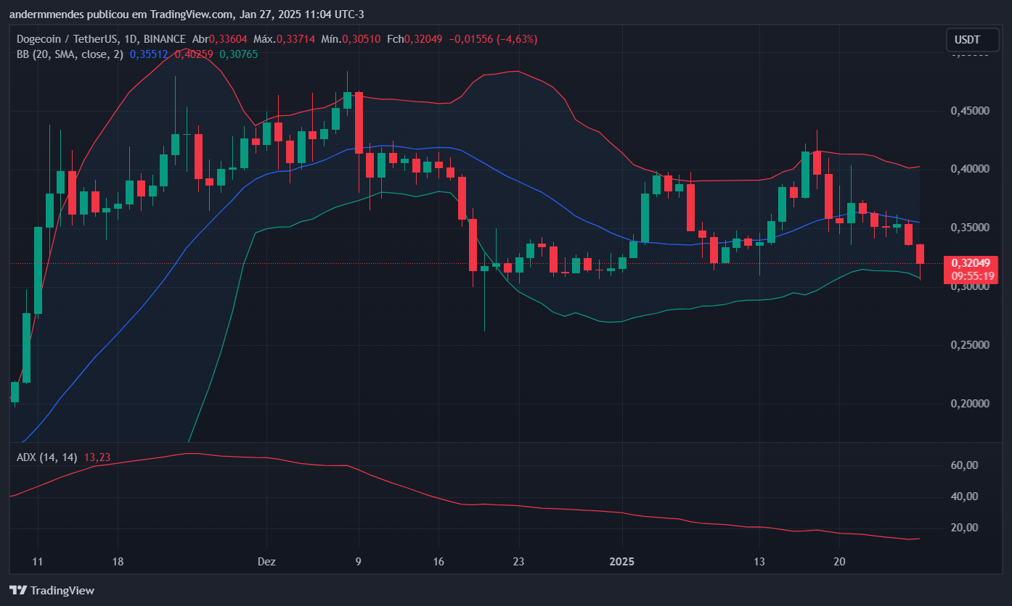Click the 20,00 ADX axis label
The image size is (1012, 606).
[965, 528]
